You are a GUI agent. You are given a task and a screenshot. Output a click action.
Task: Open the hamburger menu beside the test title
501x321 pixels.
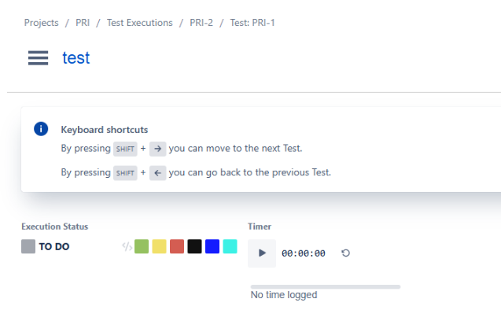coord(38,58)
